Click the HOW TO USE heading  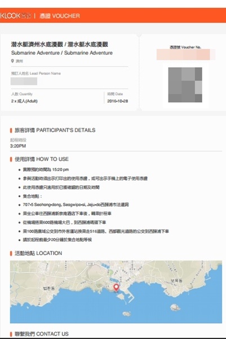42,159
